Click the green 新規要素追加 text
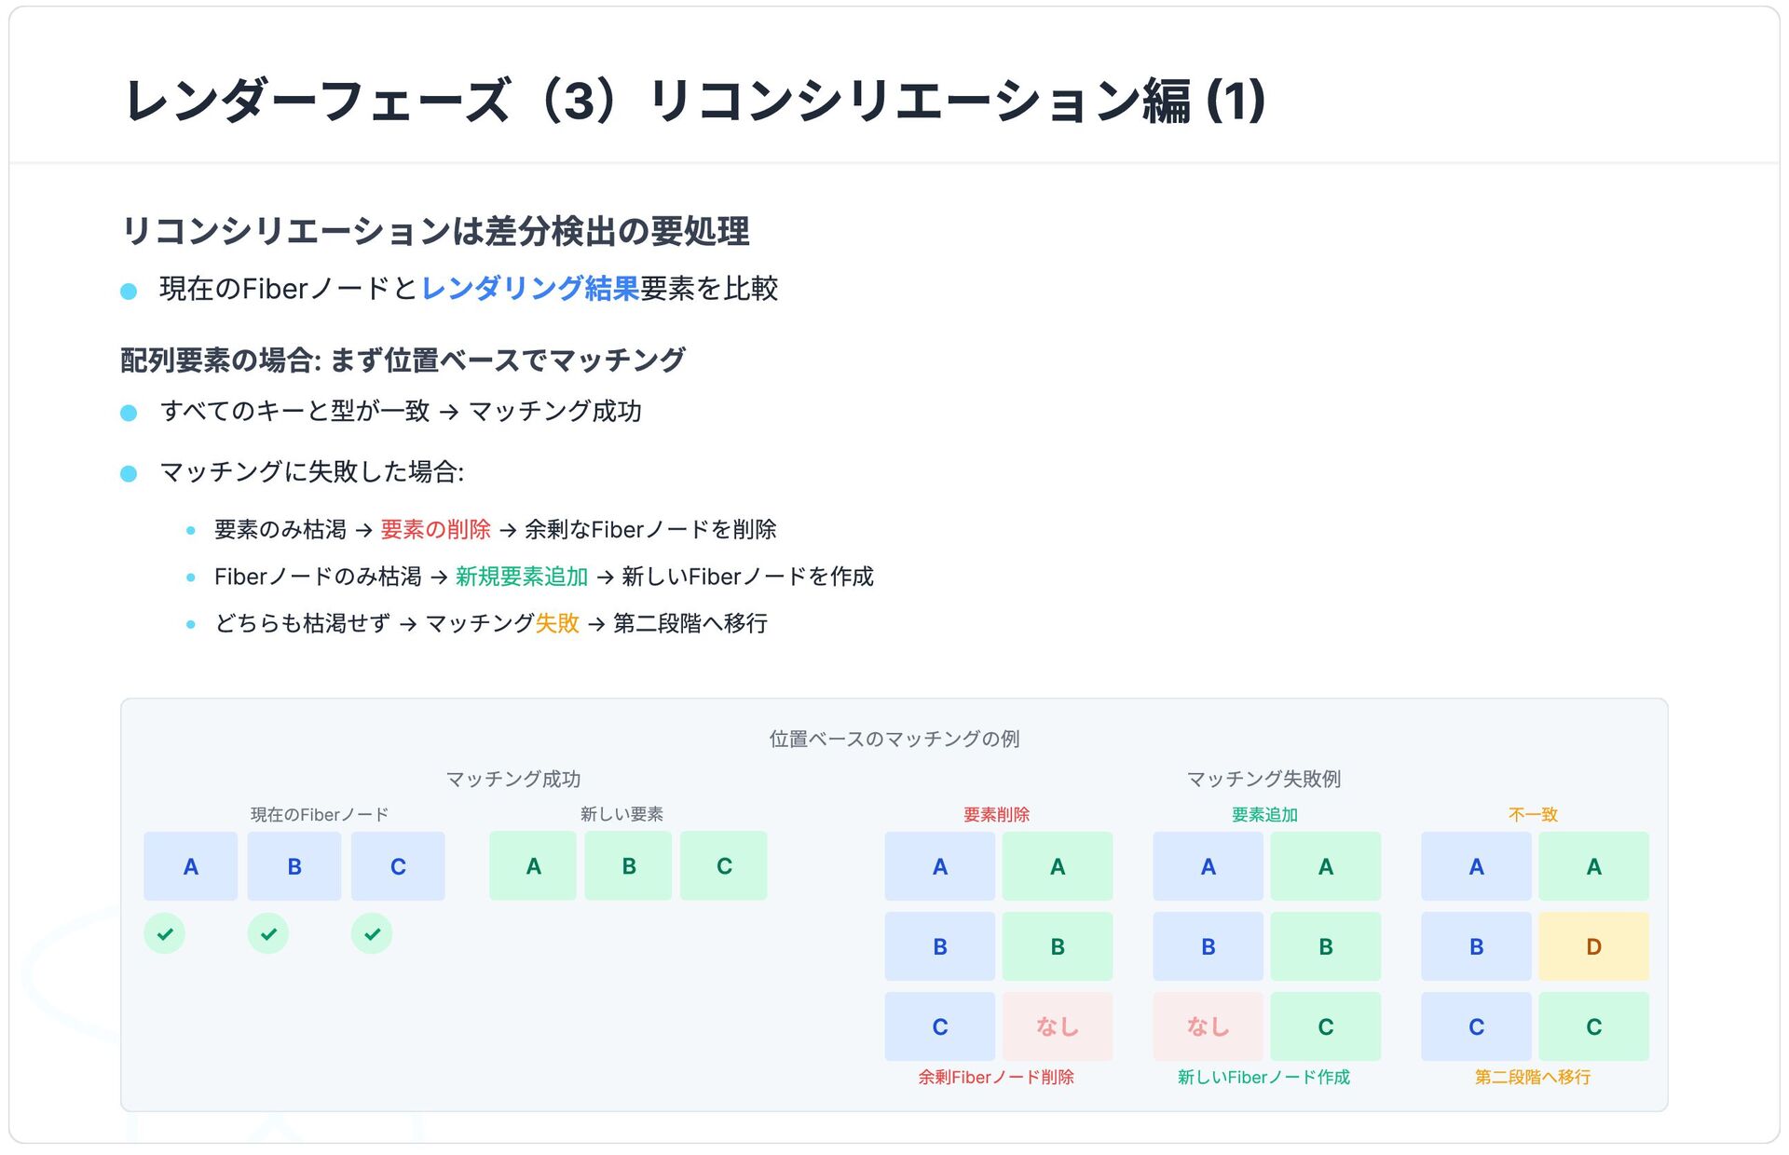The width and height of the screenshot is (1789, 1155). [x=522, y=577]
